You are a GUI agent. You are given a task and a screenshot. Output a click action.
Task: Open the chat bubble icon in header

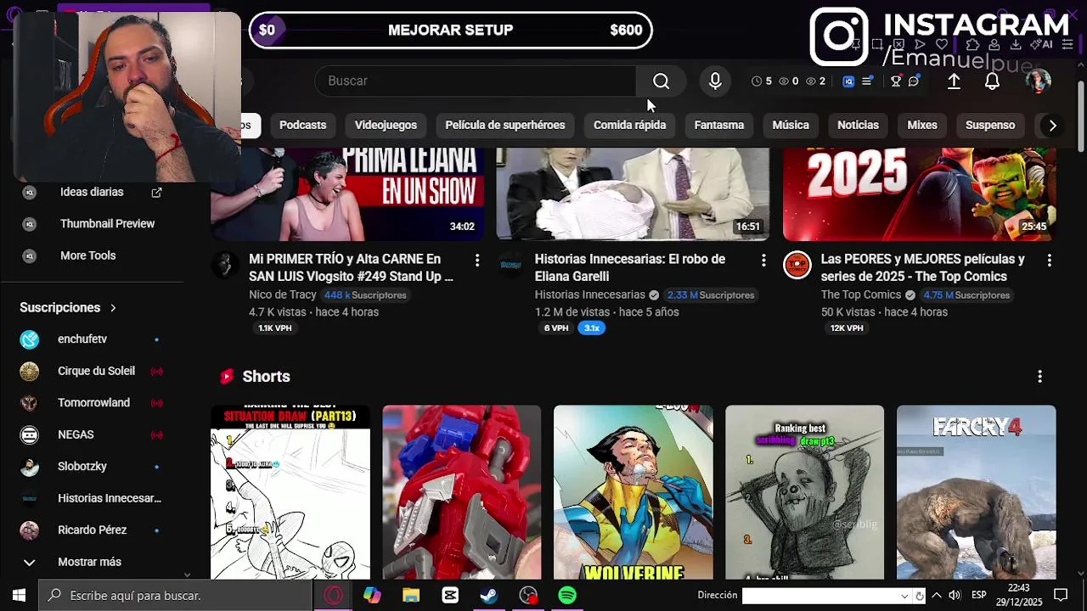pyautogui.click(x=914, y=81)
